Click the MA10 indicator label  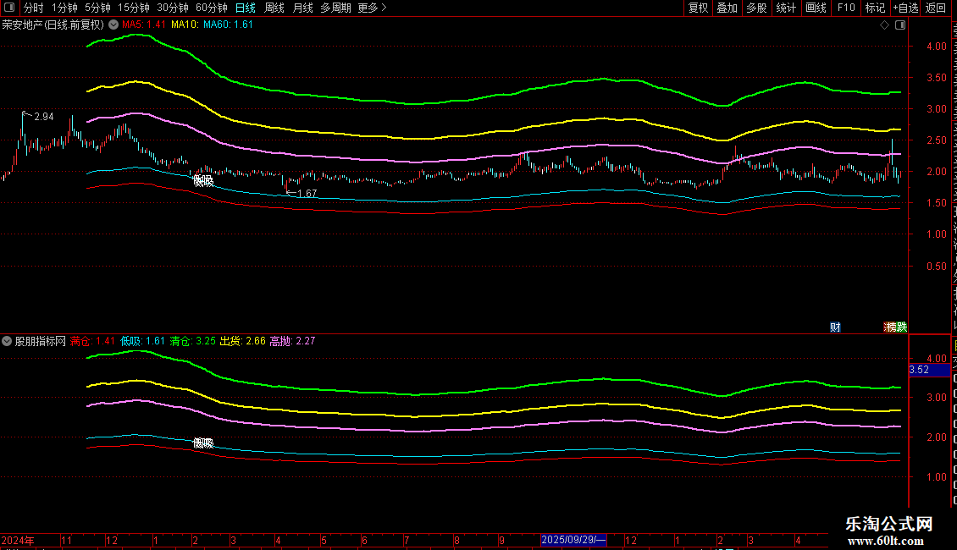(x=185, y=25)
